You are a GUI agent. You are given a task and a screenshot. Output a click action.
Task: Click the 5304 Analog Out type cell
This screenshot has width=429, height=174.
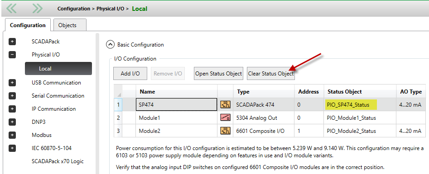[x=264, y=118]
